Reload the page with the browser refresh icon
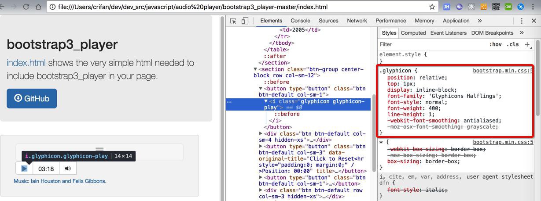Screen dimensions: 541x201 [x=26, y=7]
